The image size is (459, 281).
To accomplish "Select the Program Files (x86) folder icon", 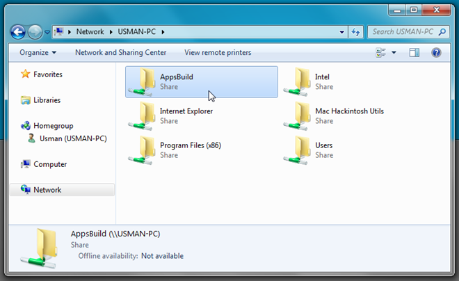I will click(x=142, y=150).
